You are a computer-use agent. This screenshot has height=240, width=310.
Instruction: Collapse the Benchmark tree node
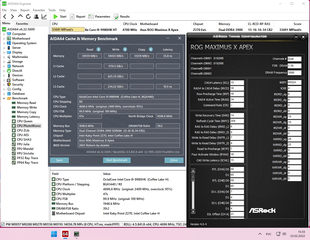pyautogui.click(x=4, y=98)
